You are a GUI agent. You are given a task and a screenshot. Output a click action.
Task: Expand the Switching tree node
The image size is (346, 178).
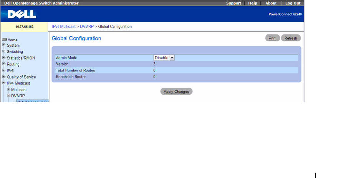click(4, 51)
